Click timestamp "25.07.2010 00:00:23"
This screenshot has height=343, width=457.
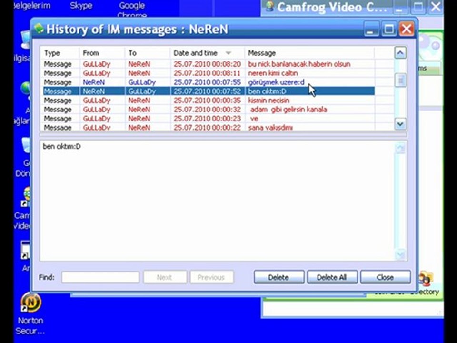207,119
